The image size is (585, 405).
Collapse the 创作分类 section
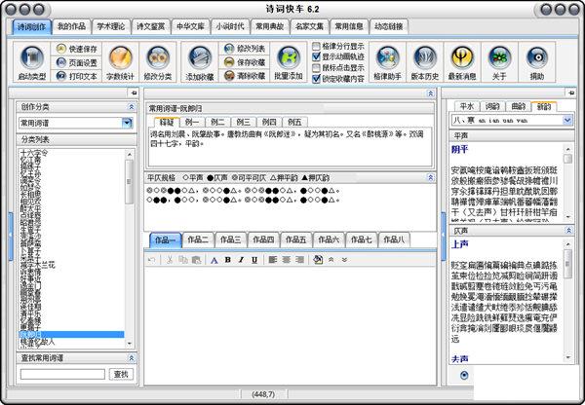pyautogui.click(x=132, y=107)
